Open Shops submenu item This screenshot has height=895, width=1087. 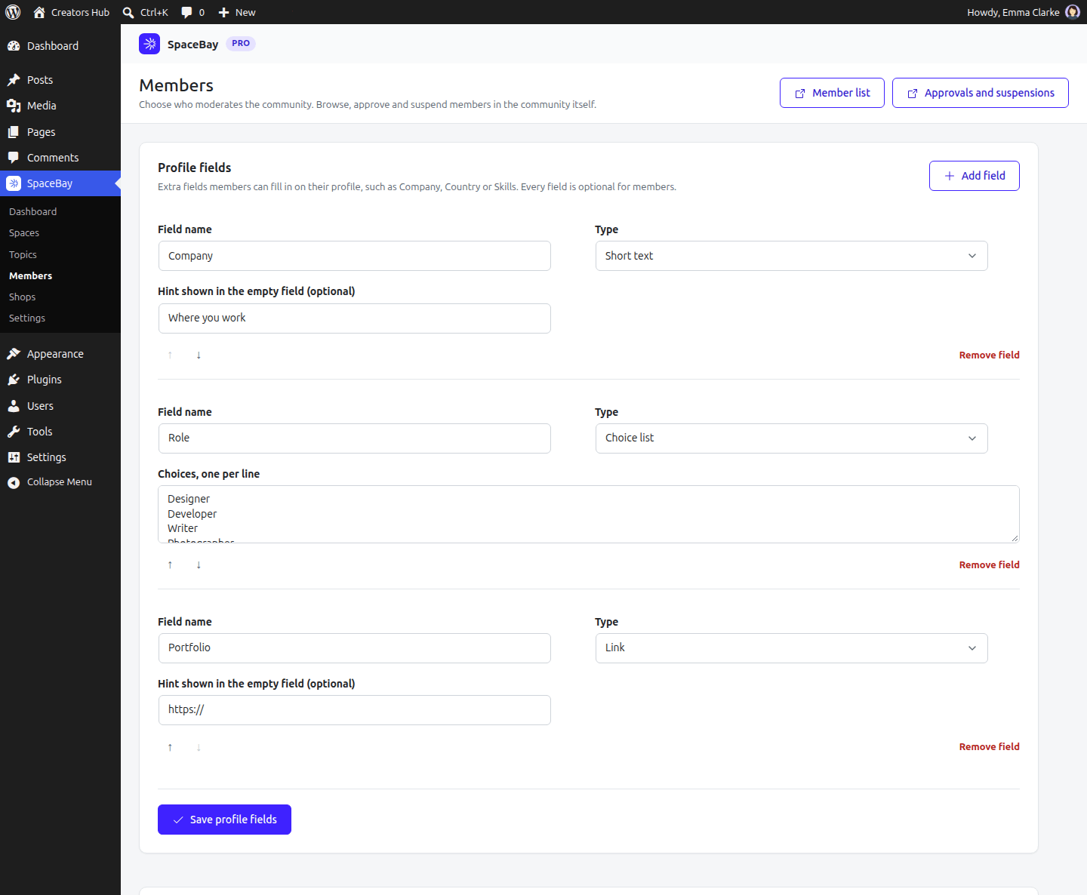click(22, 297)
